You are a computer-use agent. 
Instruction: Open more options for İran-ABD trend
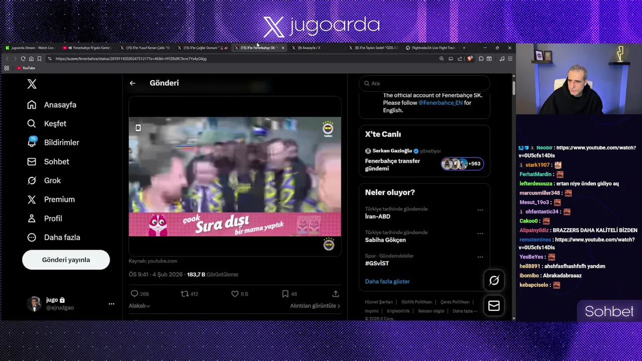point(480,210)
